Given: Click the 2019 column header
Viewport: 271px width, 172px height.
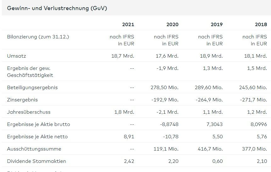Looking at the screenshot, I should [x=217, y=25].
